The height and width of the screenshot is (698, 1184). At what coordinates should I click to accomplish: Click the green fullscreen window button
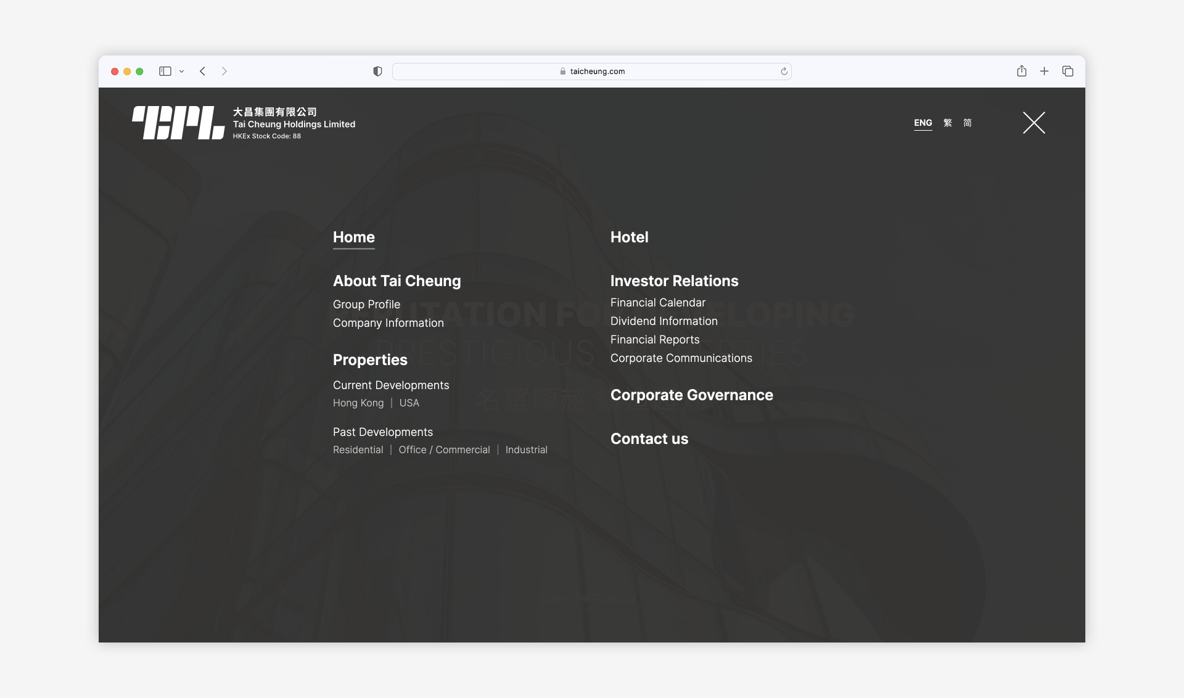139,72
